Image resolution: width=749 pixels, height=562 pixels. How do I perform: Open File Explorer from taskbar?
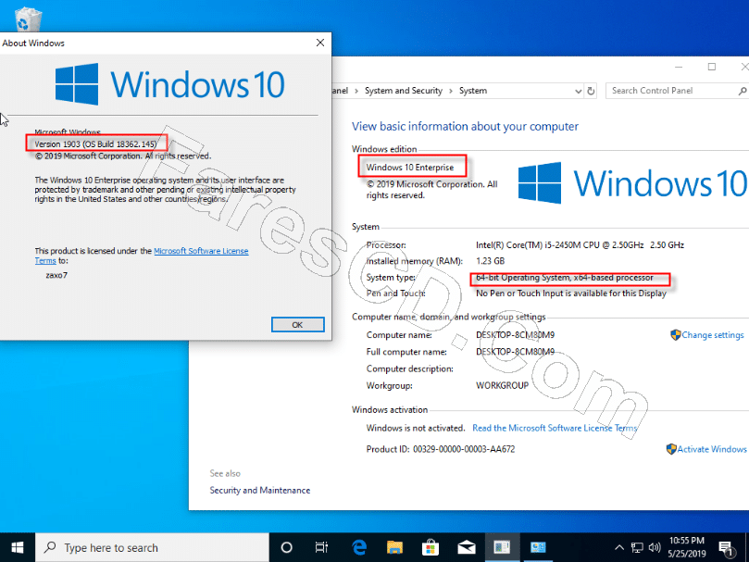coord(394,548)
